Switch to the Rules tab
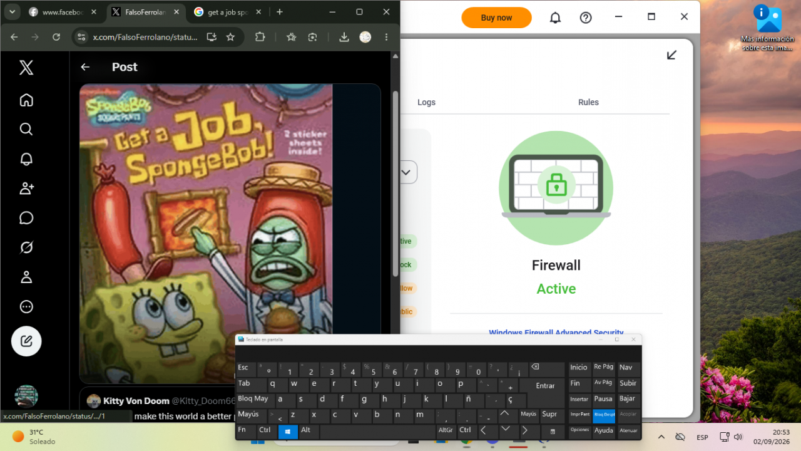Screen dimensions: 801x451 coord(588,102)
